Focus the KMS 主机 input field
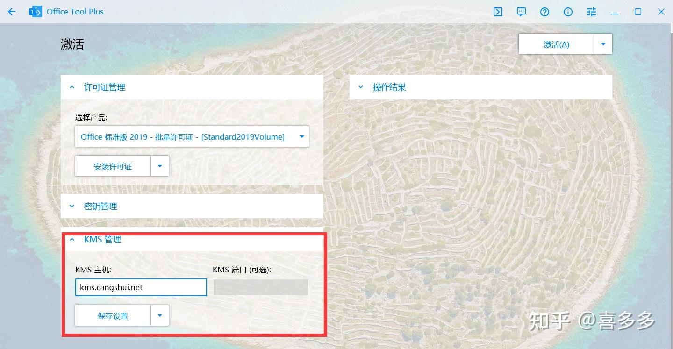 click(141, 287)
